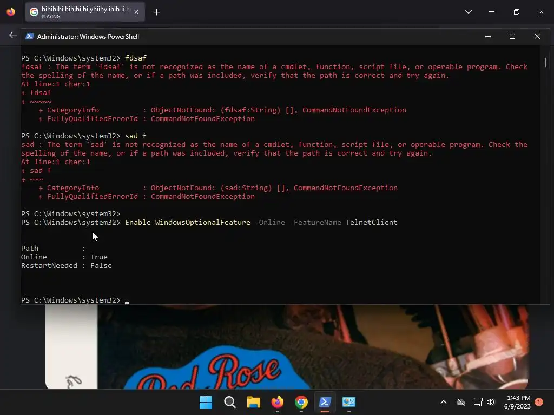This screenshot has height=415, width=554.
Task: Click the Red Rose image behind PowerShell
Action: click(x=287, y=347)
